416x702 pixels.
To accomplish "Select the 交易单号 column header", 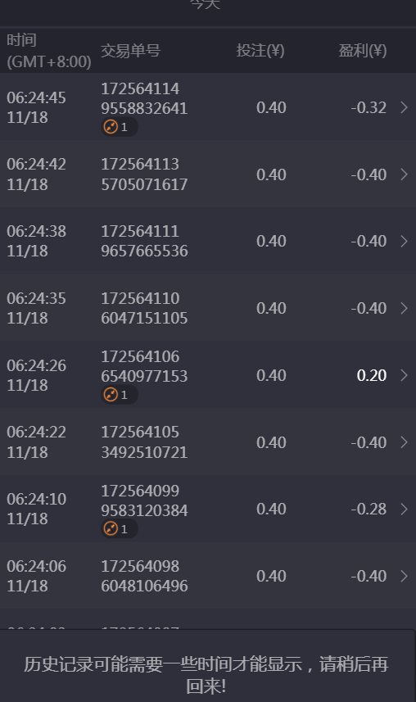I will pos(130,51).
